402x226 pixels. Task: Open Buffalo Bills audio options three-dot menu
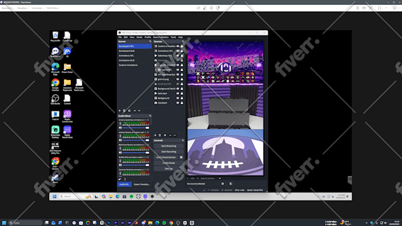tap(120, 161)
